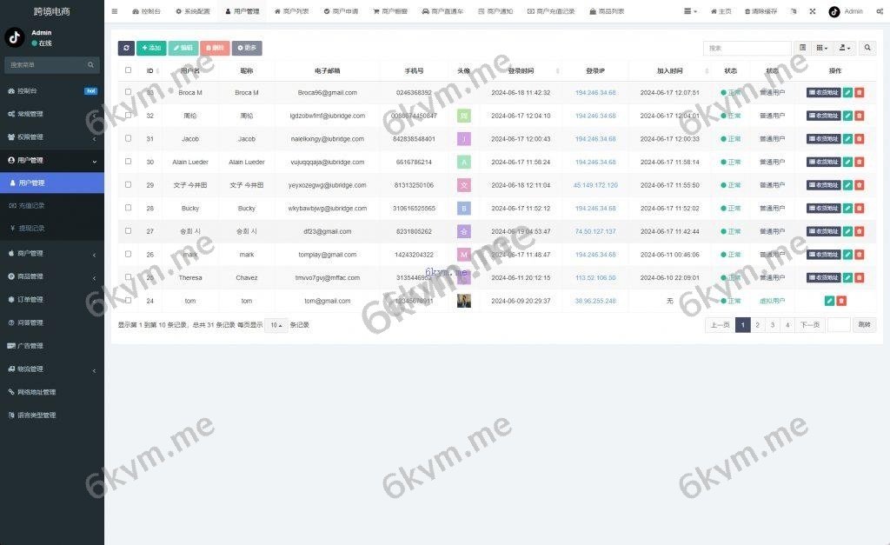This screenshot has width=890, height=545.
Task: Edit user Jacob with green pencil icon
Action: click(847, 138)
